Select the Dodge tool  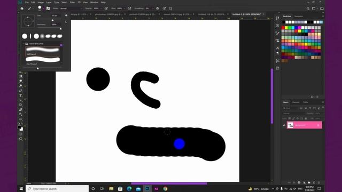tap(20, 86)
